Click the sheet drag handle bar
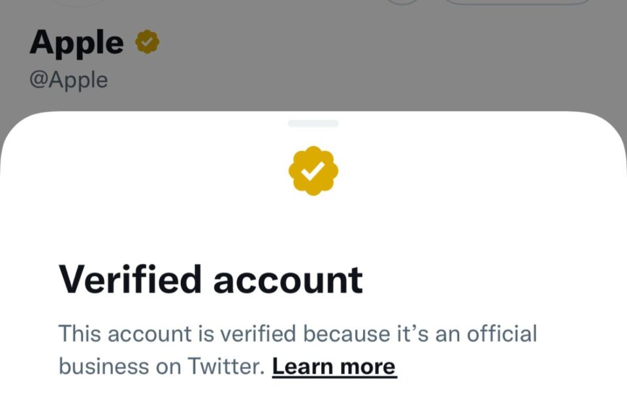 coord(313,123)
